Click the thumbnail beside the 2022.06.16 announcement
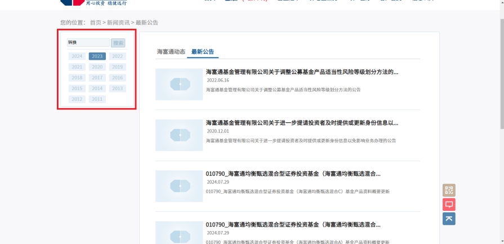Screen dimensions: 504x244 179,84
